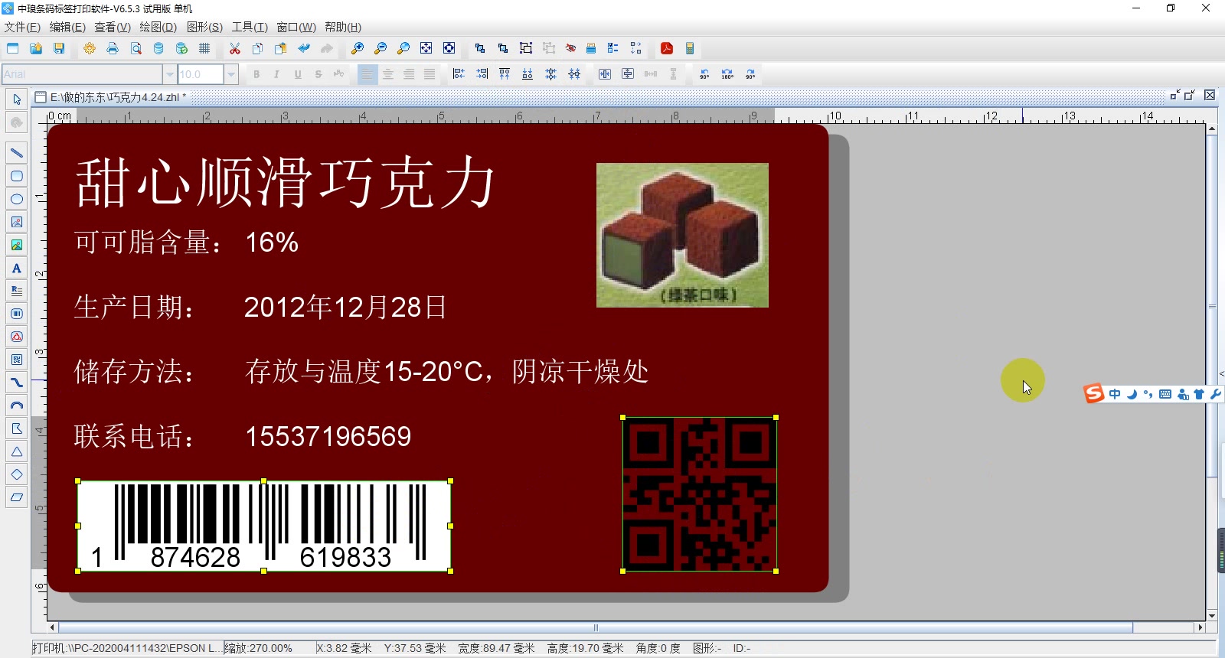
Task: Select the parallelogram shape tool
Action: pyautogui.click(x=16, y=497)
